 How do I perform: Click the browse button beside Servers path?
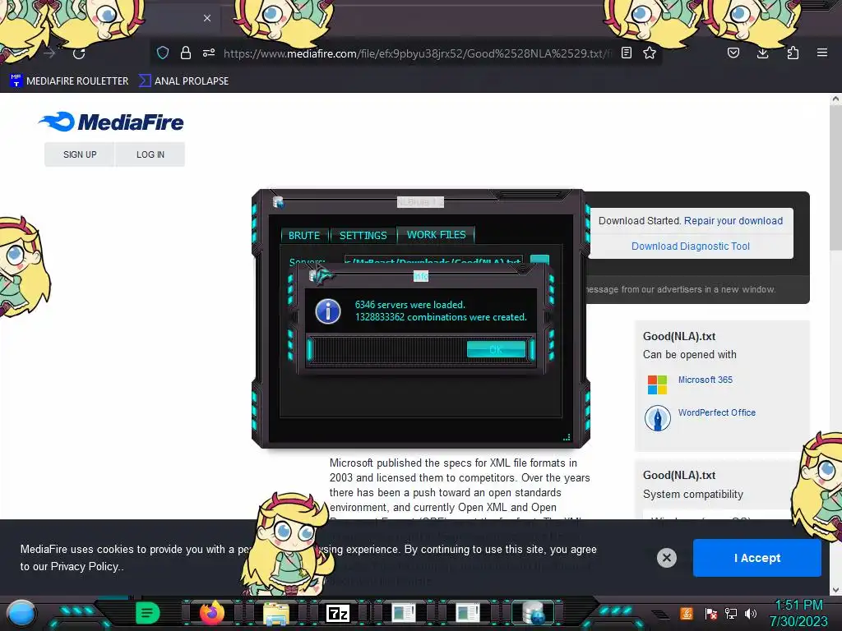(x=539, y=260)
